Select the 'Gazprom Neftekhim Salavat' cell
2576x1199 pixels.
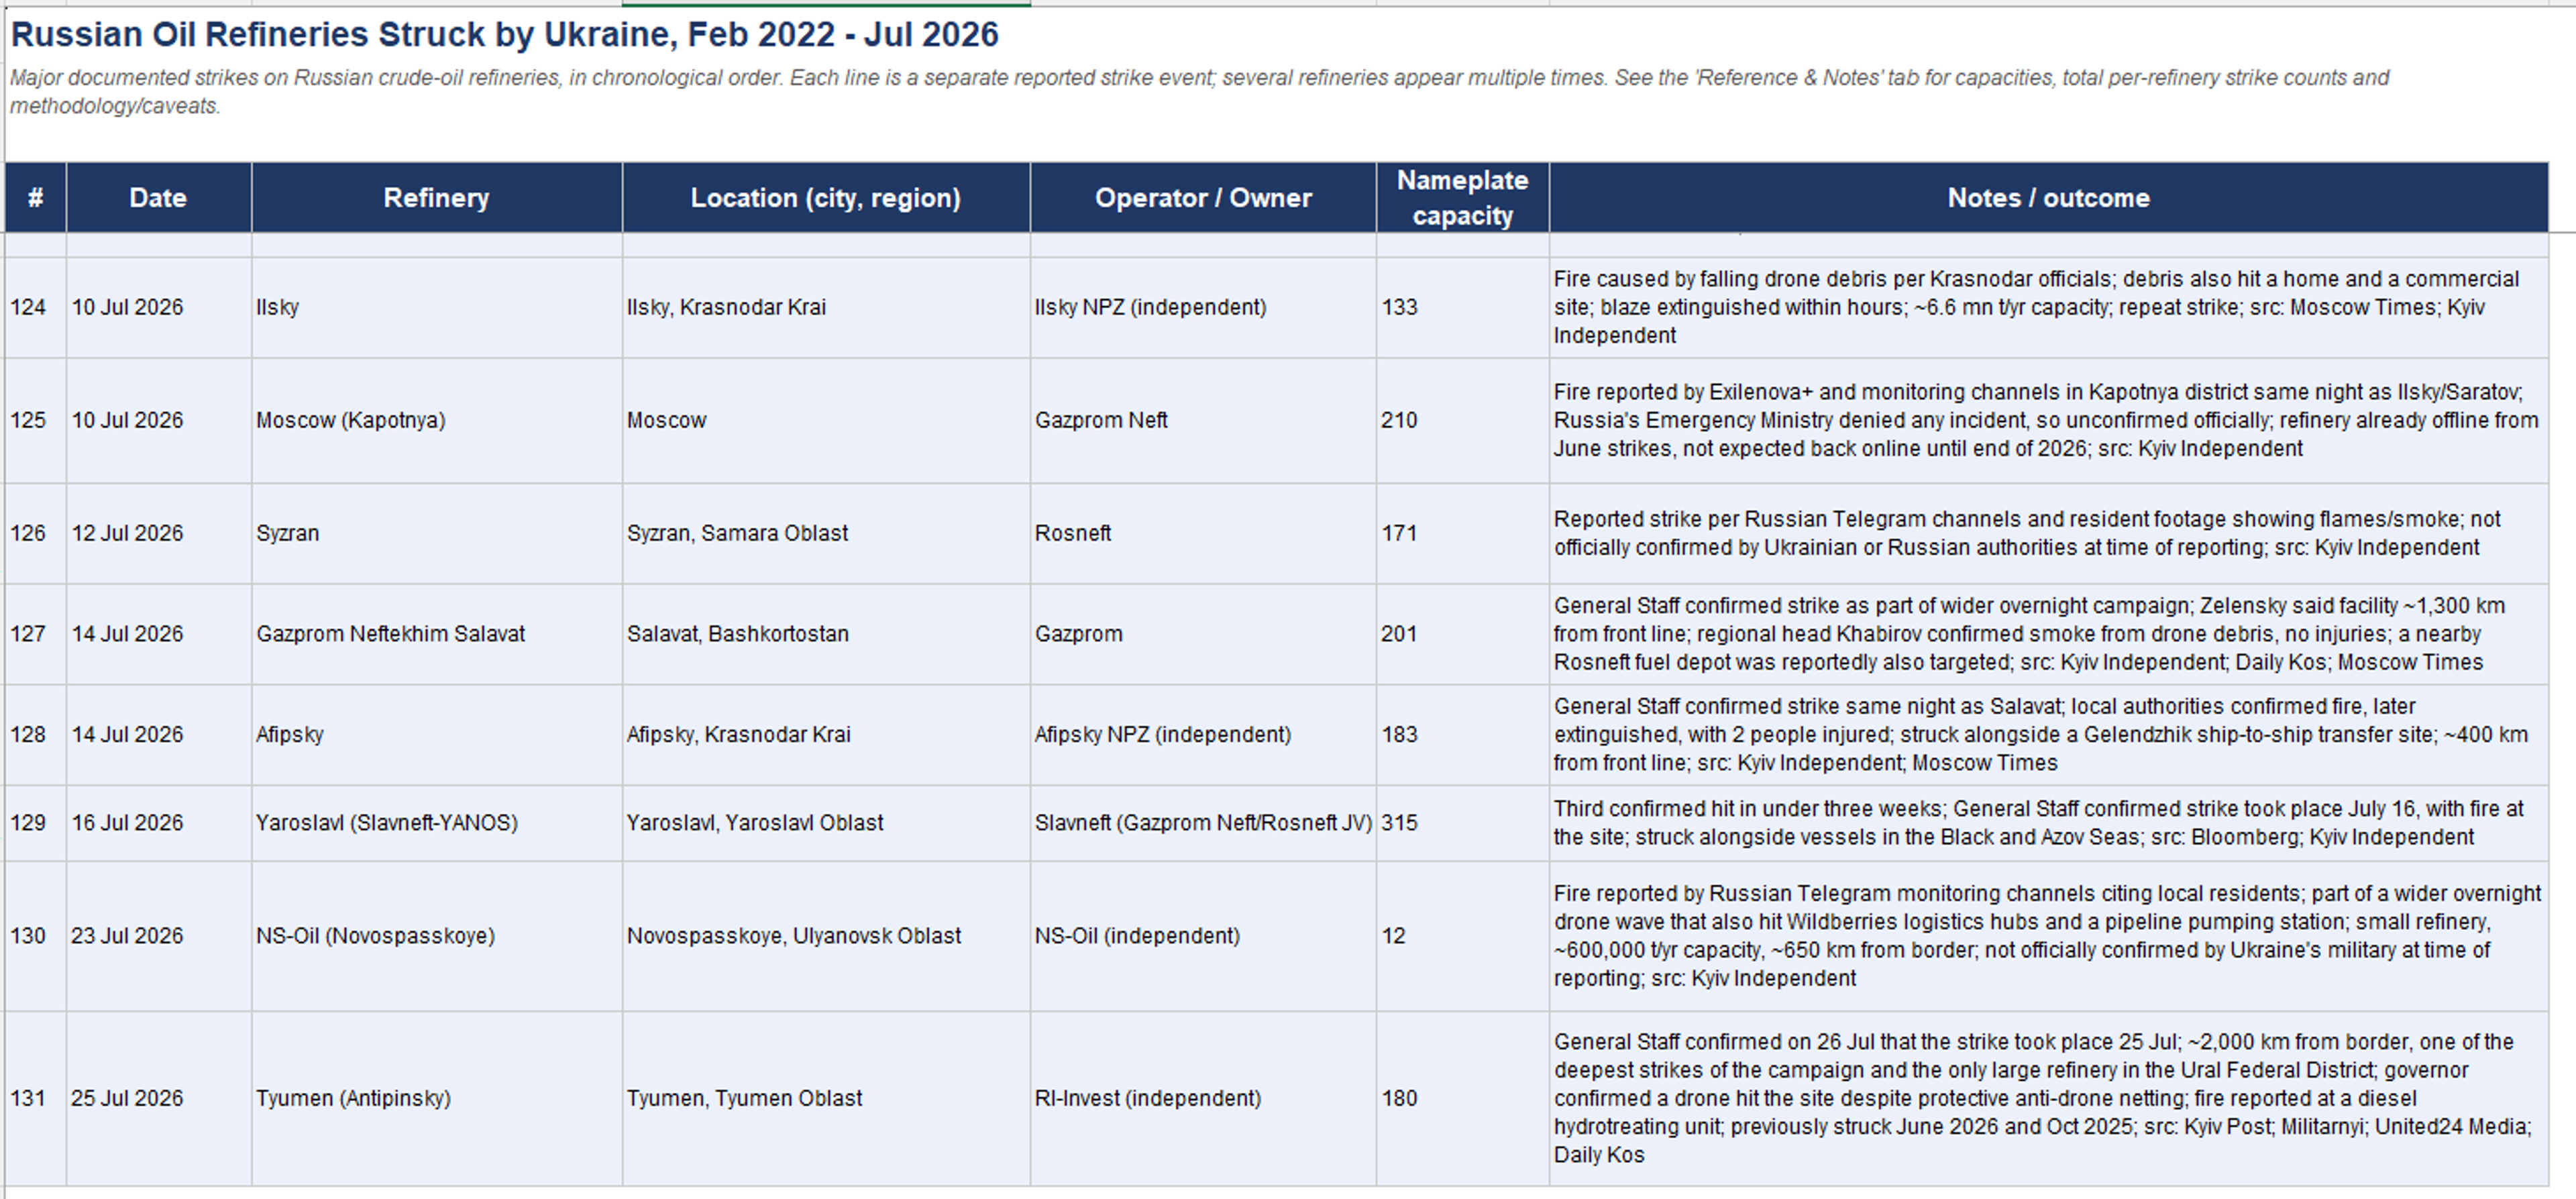tap(437, 635)
